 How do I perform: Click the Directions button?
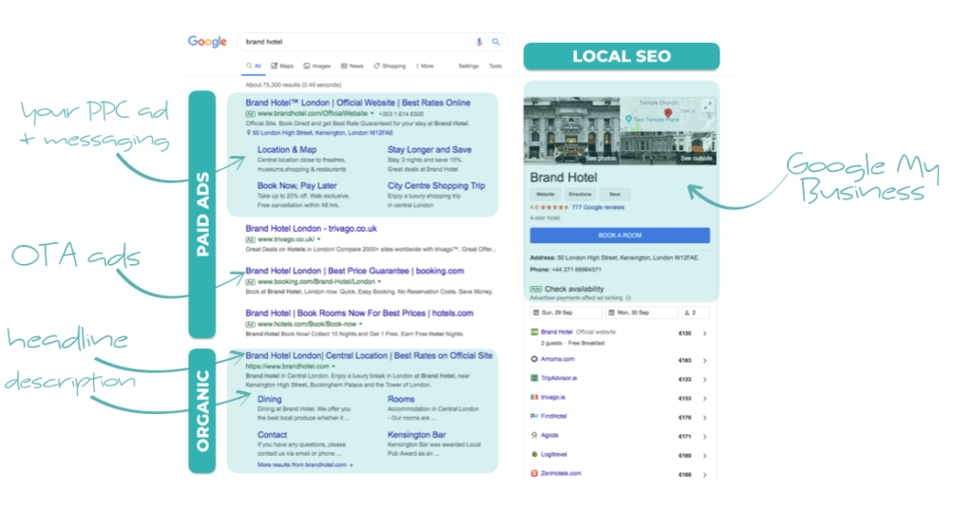580,195
